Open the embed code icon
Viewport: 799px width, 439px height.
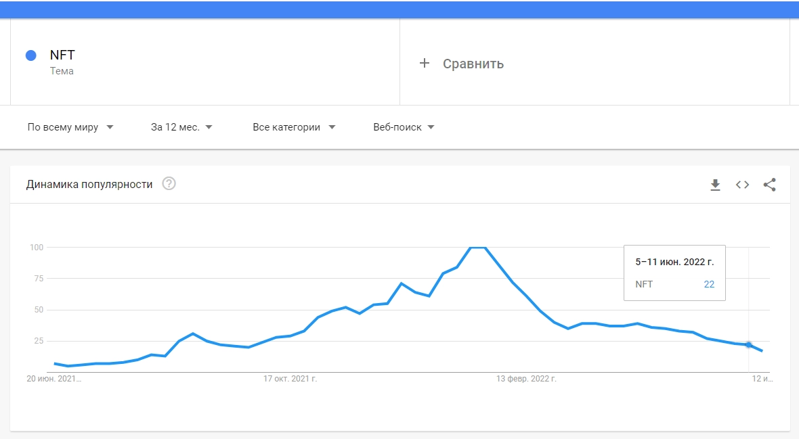(x=742, y=185)
